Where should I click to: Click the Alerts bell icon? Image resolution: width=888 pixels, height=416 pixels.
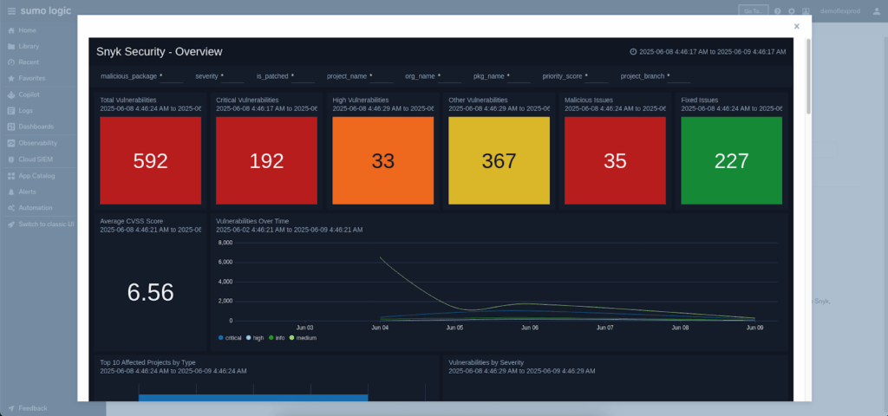coord(11,192)
